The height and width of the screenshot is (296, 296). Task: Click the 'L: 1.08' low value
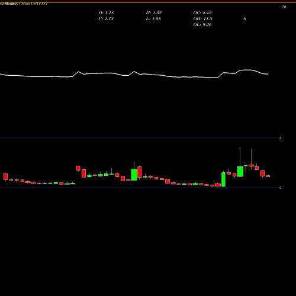pos(153,19)
